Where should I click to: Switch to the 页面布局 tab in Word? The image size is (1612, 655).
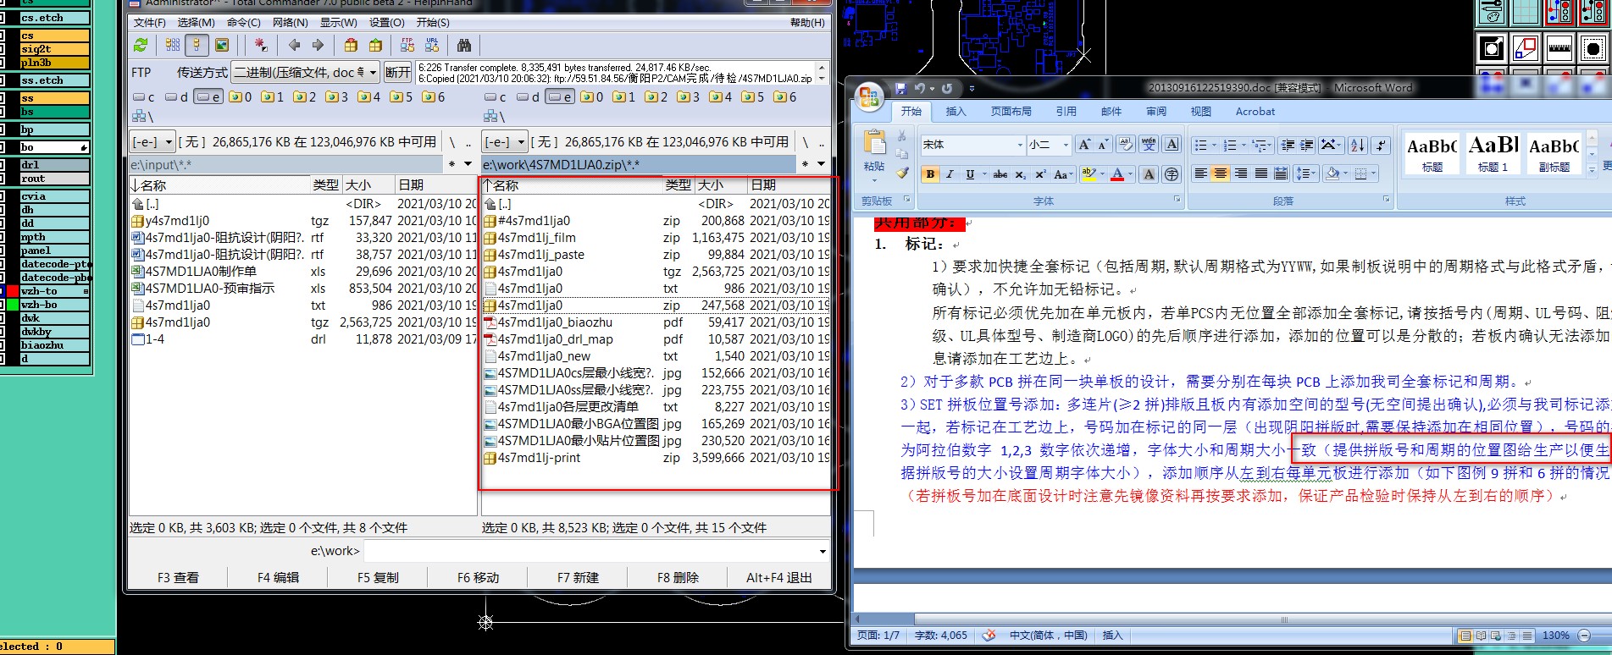(1011, 112)
